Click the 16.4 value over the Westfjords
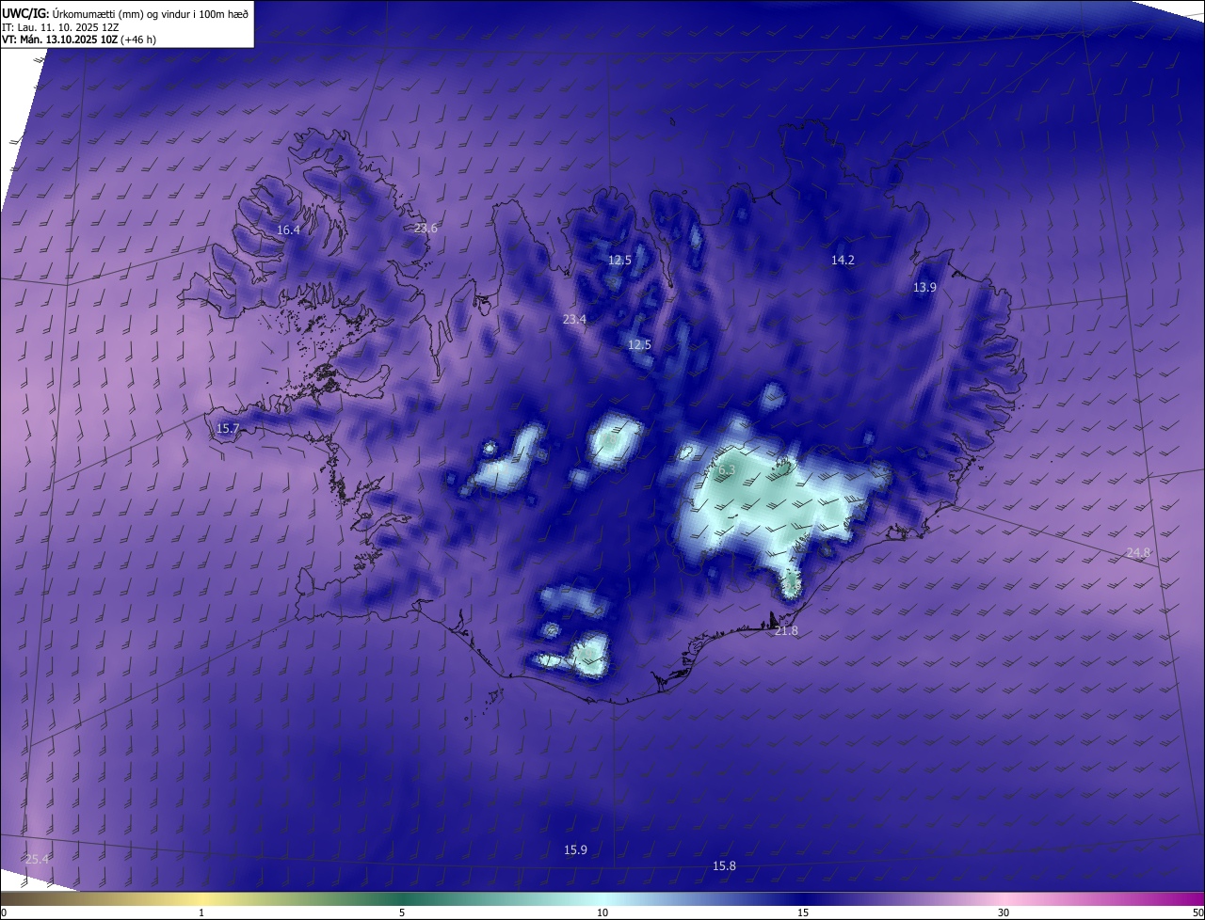The height and width of the screenshot is (920, 1205). [x=288, y=230]
